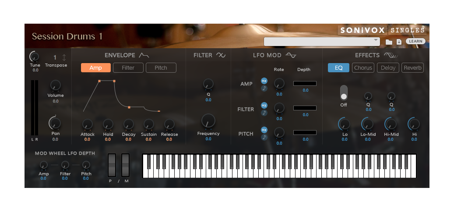Screen dimensions: 454x223
Task: Click the Transpose value 1
Action: 55,57
